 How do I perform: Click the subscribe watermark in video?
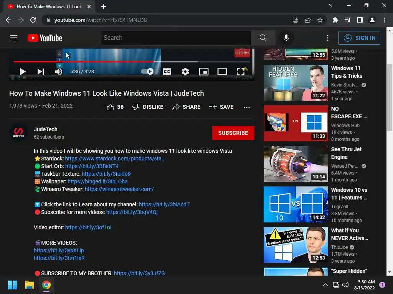click(x=242, y=53)
